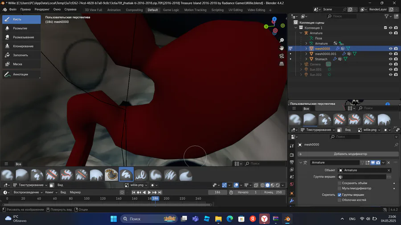
Task: Choose the last swoosh brush thumbnail in shelf
Action: click(185, 175)
